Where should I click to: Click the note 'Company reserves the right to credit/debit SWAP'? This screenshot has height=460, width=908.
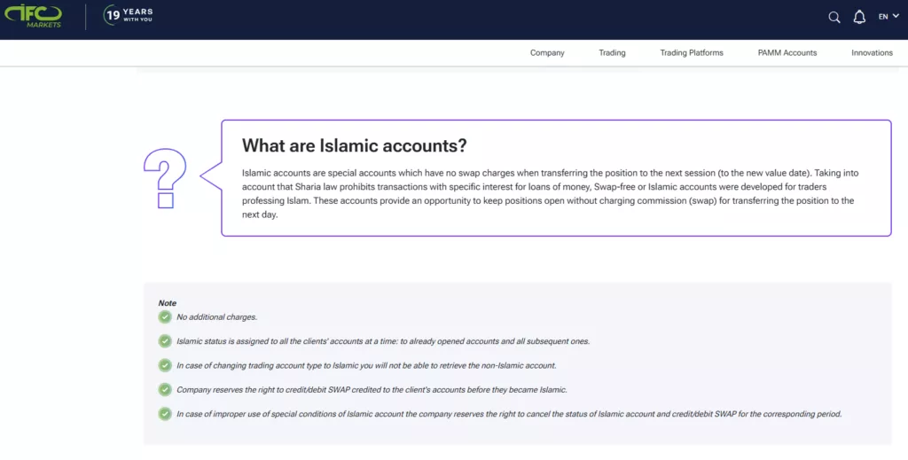click(372, 390)
